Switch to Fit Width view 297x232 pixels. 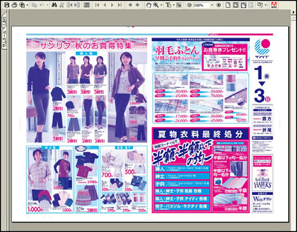[244, 5]
